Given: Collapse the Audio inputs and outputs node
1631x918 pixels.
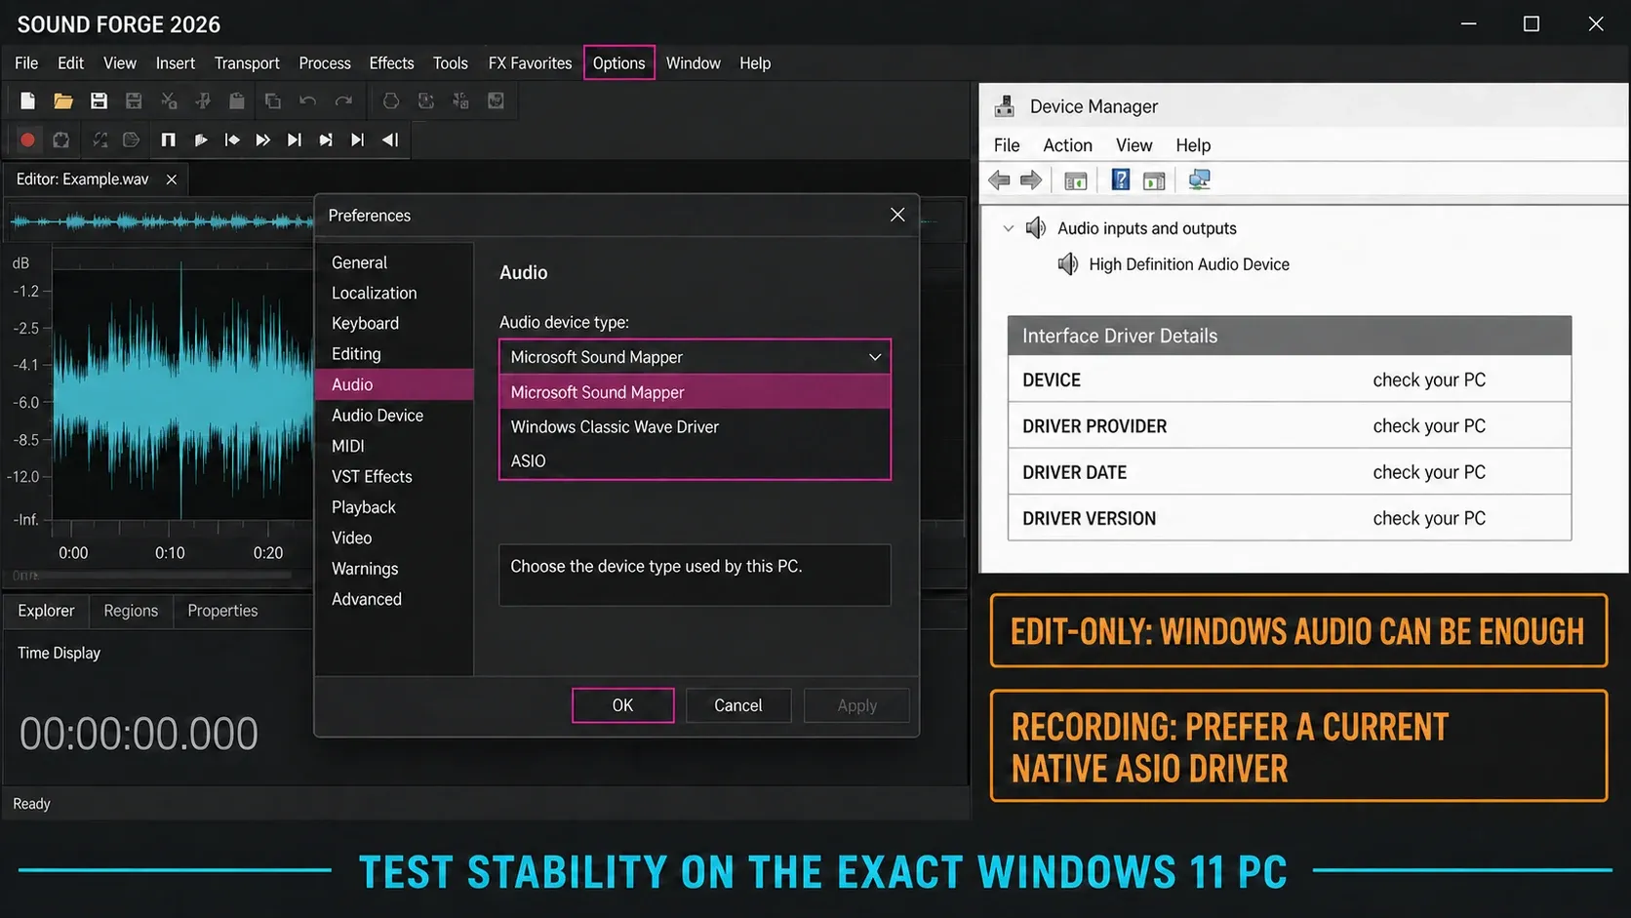Looking at the screenshot, I should 1009,228.
